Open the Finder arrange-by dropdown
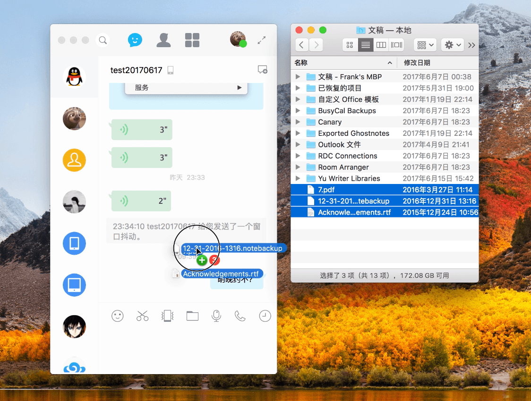The image size is (531, 401). click(425, 45)
